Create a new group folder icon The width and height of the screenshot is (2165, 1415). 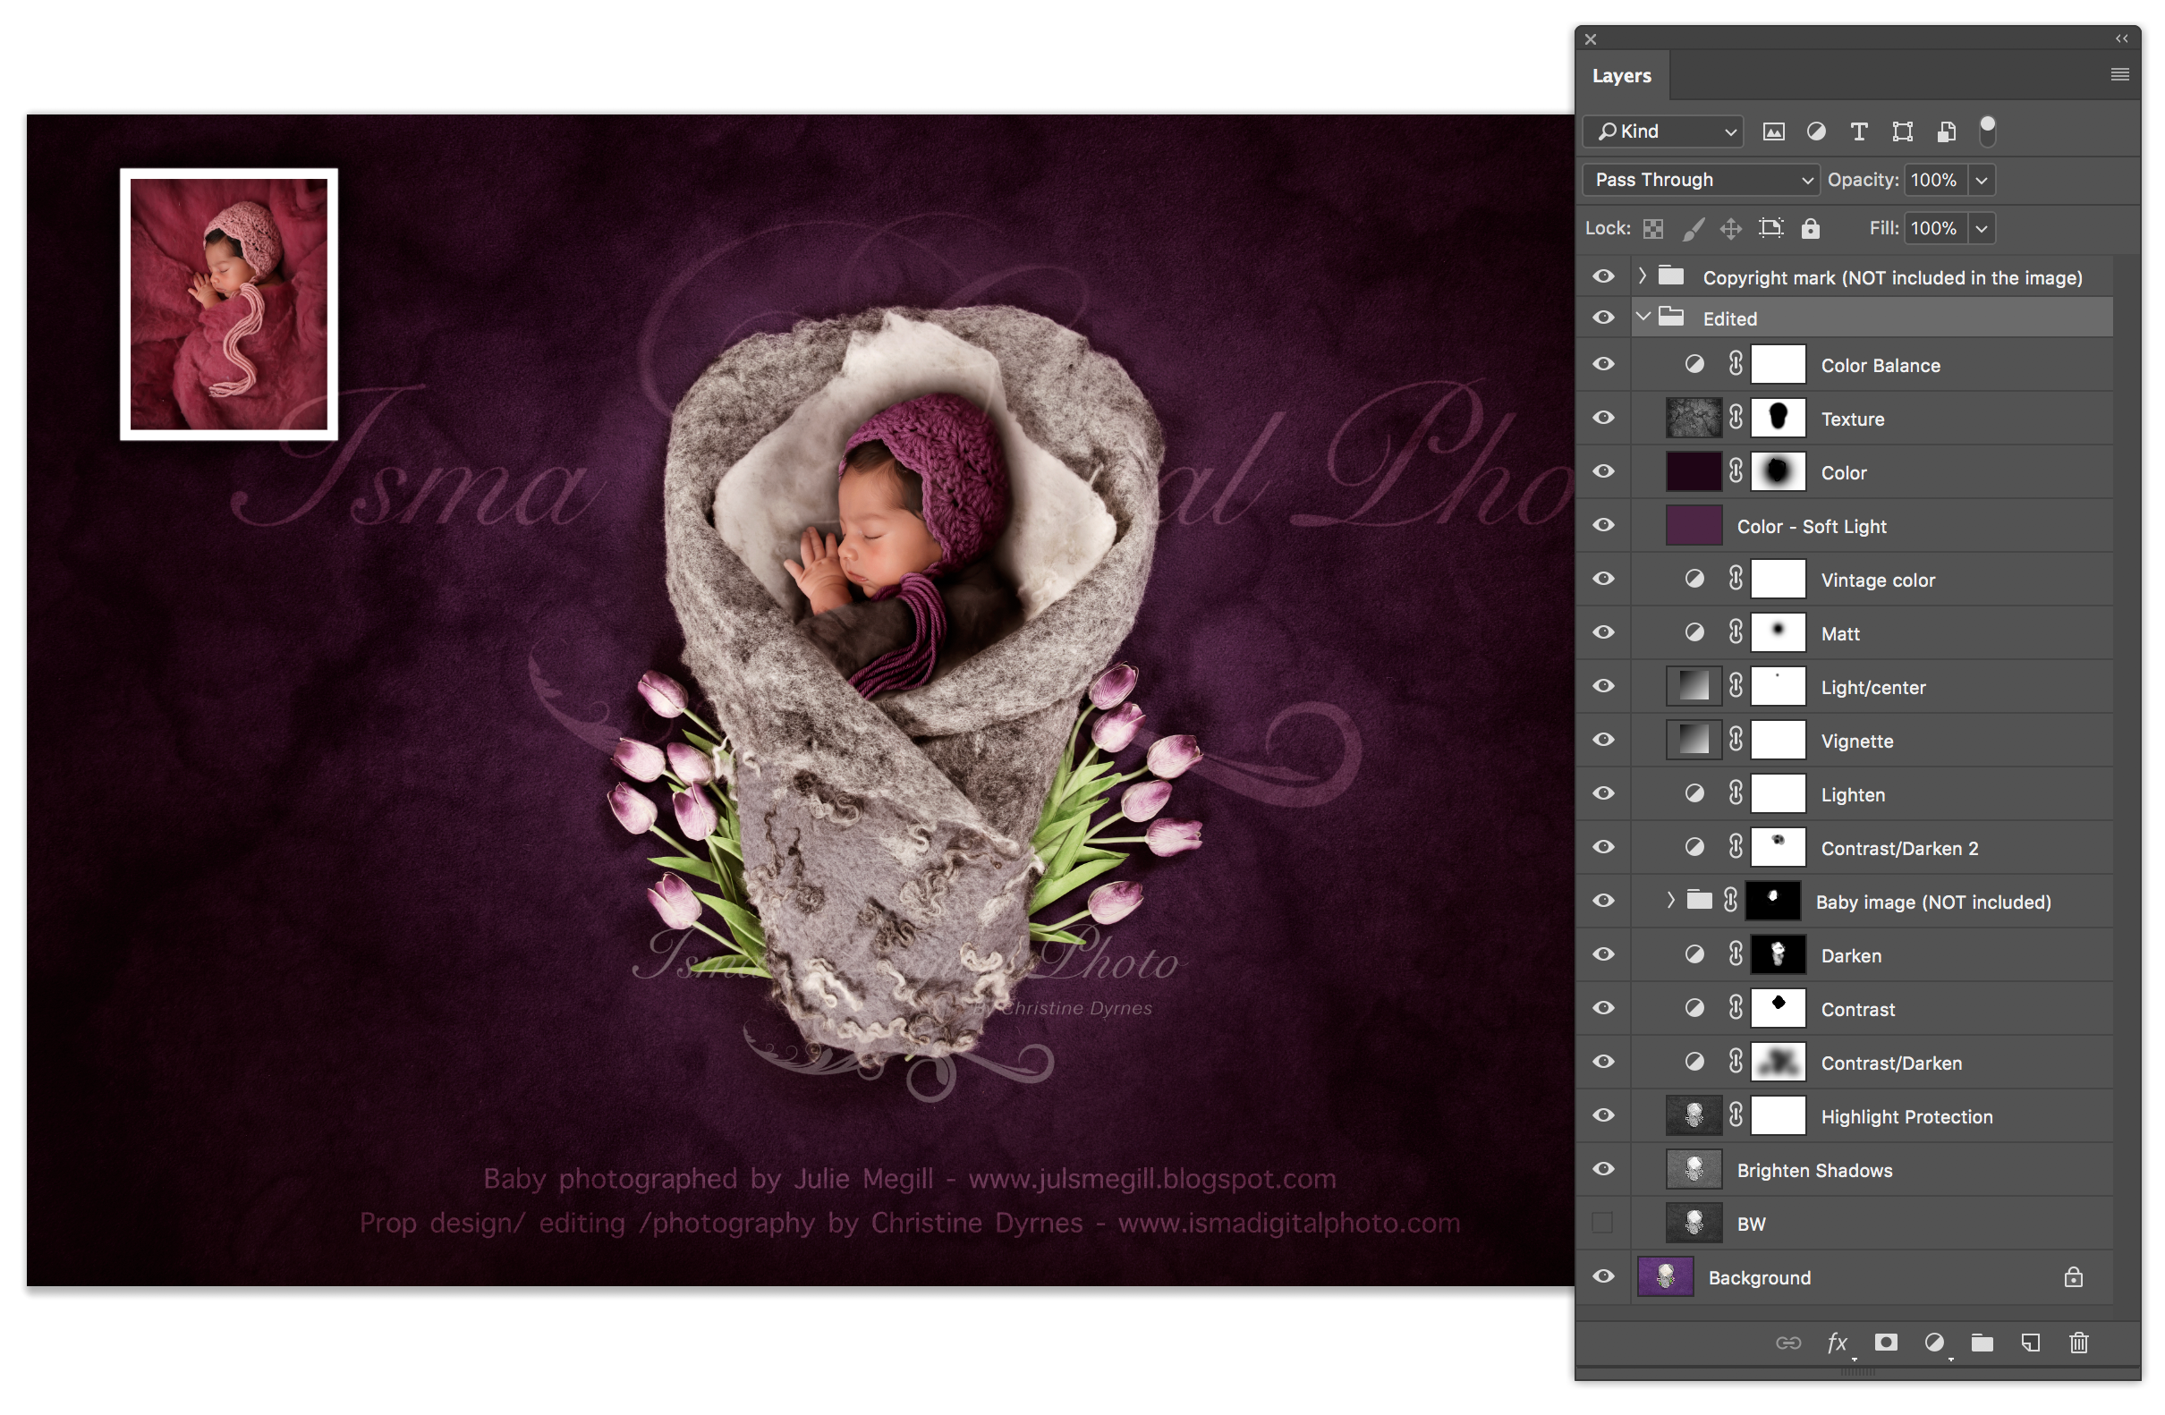[1982, 1343]
